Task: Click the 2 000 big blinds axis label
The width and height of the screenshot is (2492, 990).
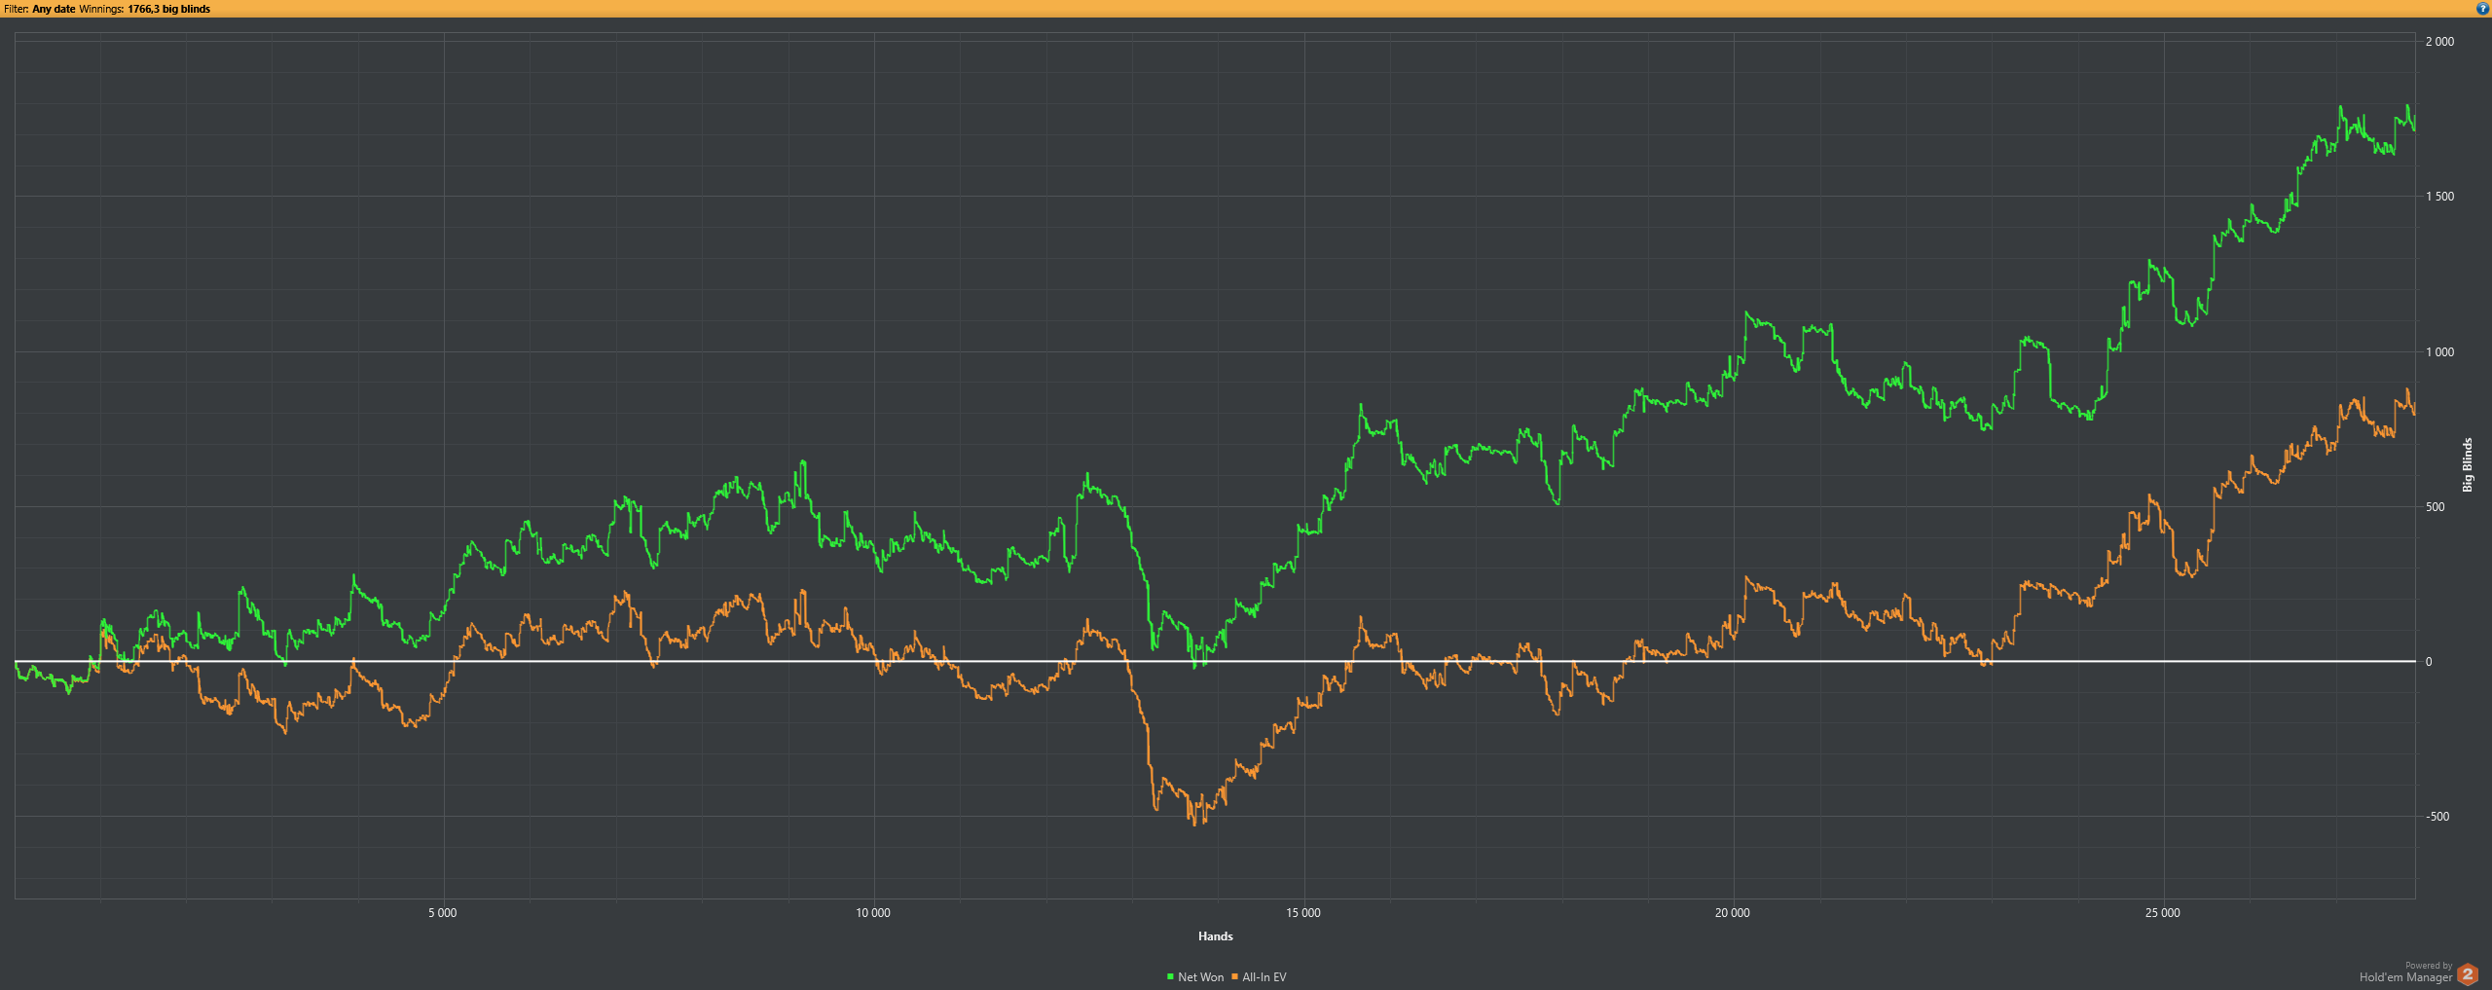Action: [2439, 42]
